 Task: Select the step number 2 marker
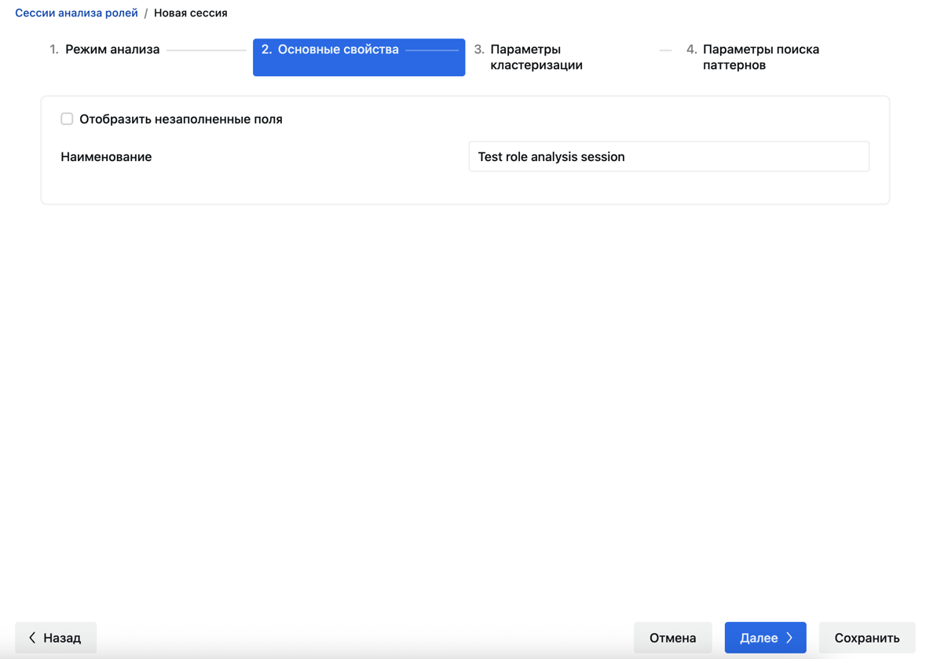266,49
